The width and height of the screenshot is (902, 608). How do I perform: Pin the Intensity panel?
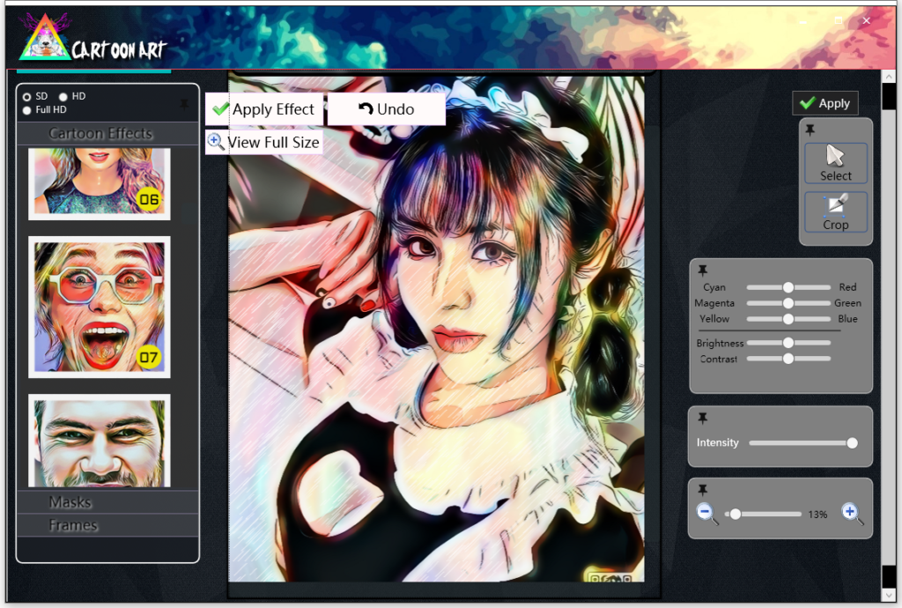703,418
